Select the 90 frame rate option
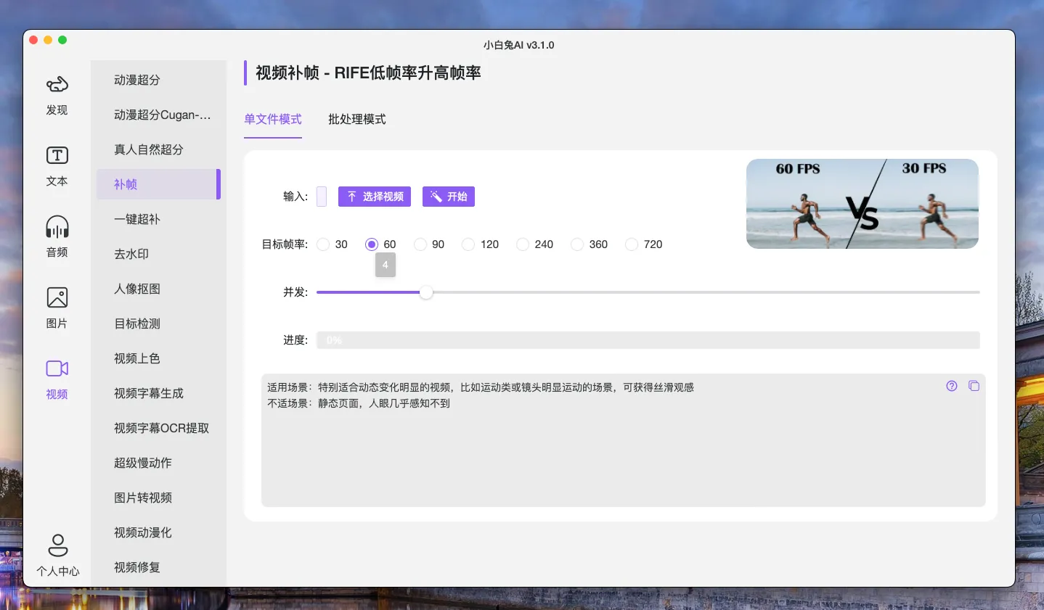The image size is (1044, 610). 420,244
